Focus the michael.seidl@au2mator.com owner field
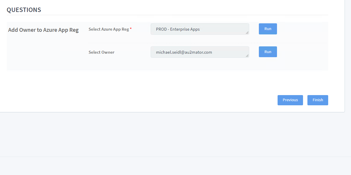The width and height of the screenshot is (351, 175). point(199,52)
